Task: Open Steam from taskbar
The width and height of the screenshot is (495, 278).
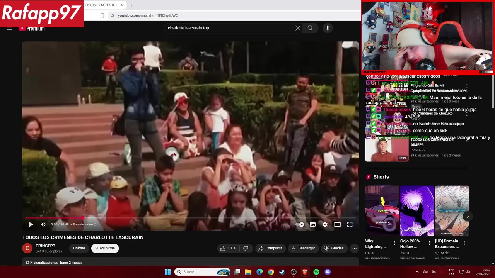Action: (x=282, y=272)
